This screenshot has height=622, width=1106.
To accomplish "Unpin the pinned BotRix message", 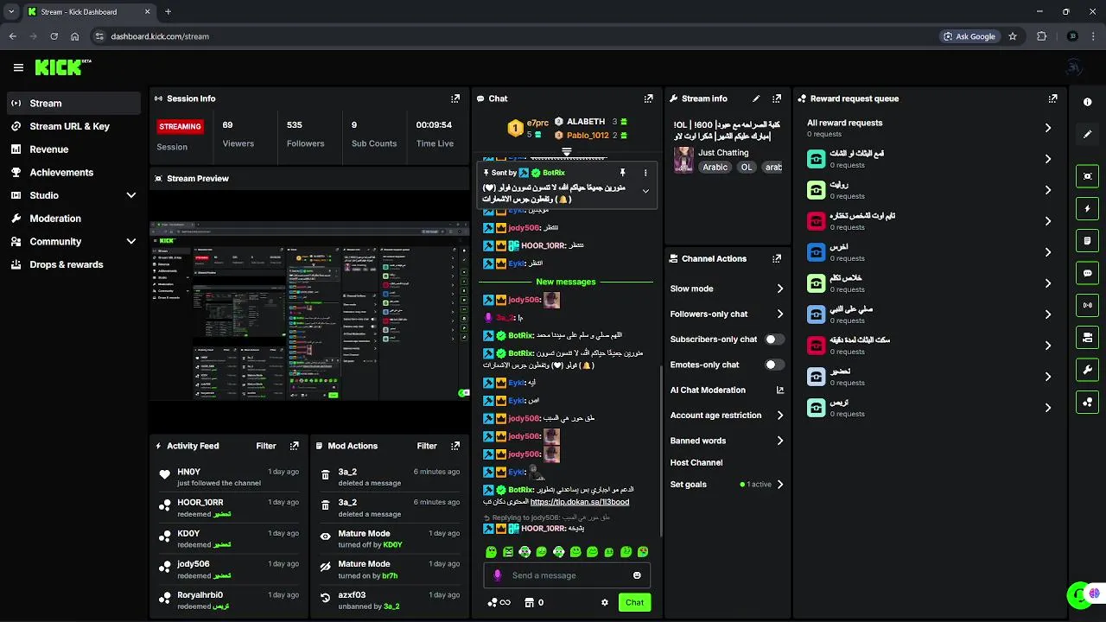I will pos(622,173).
